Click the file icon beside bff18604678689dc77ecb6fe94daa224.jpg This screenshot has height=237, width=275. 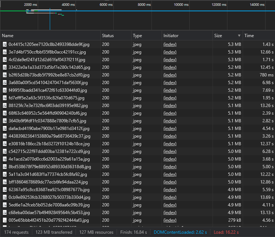(5, 182)
